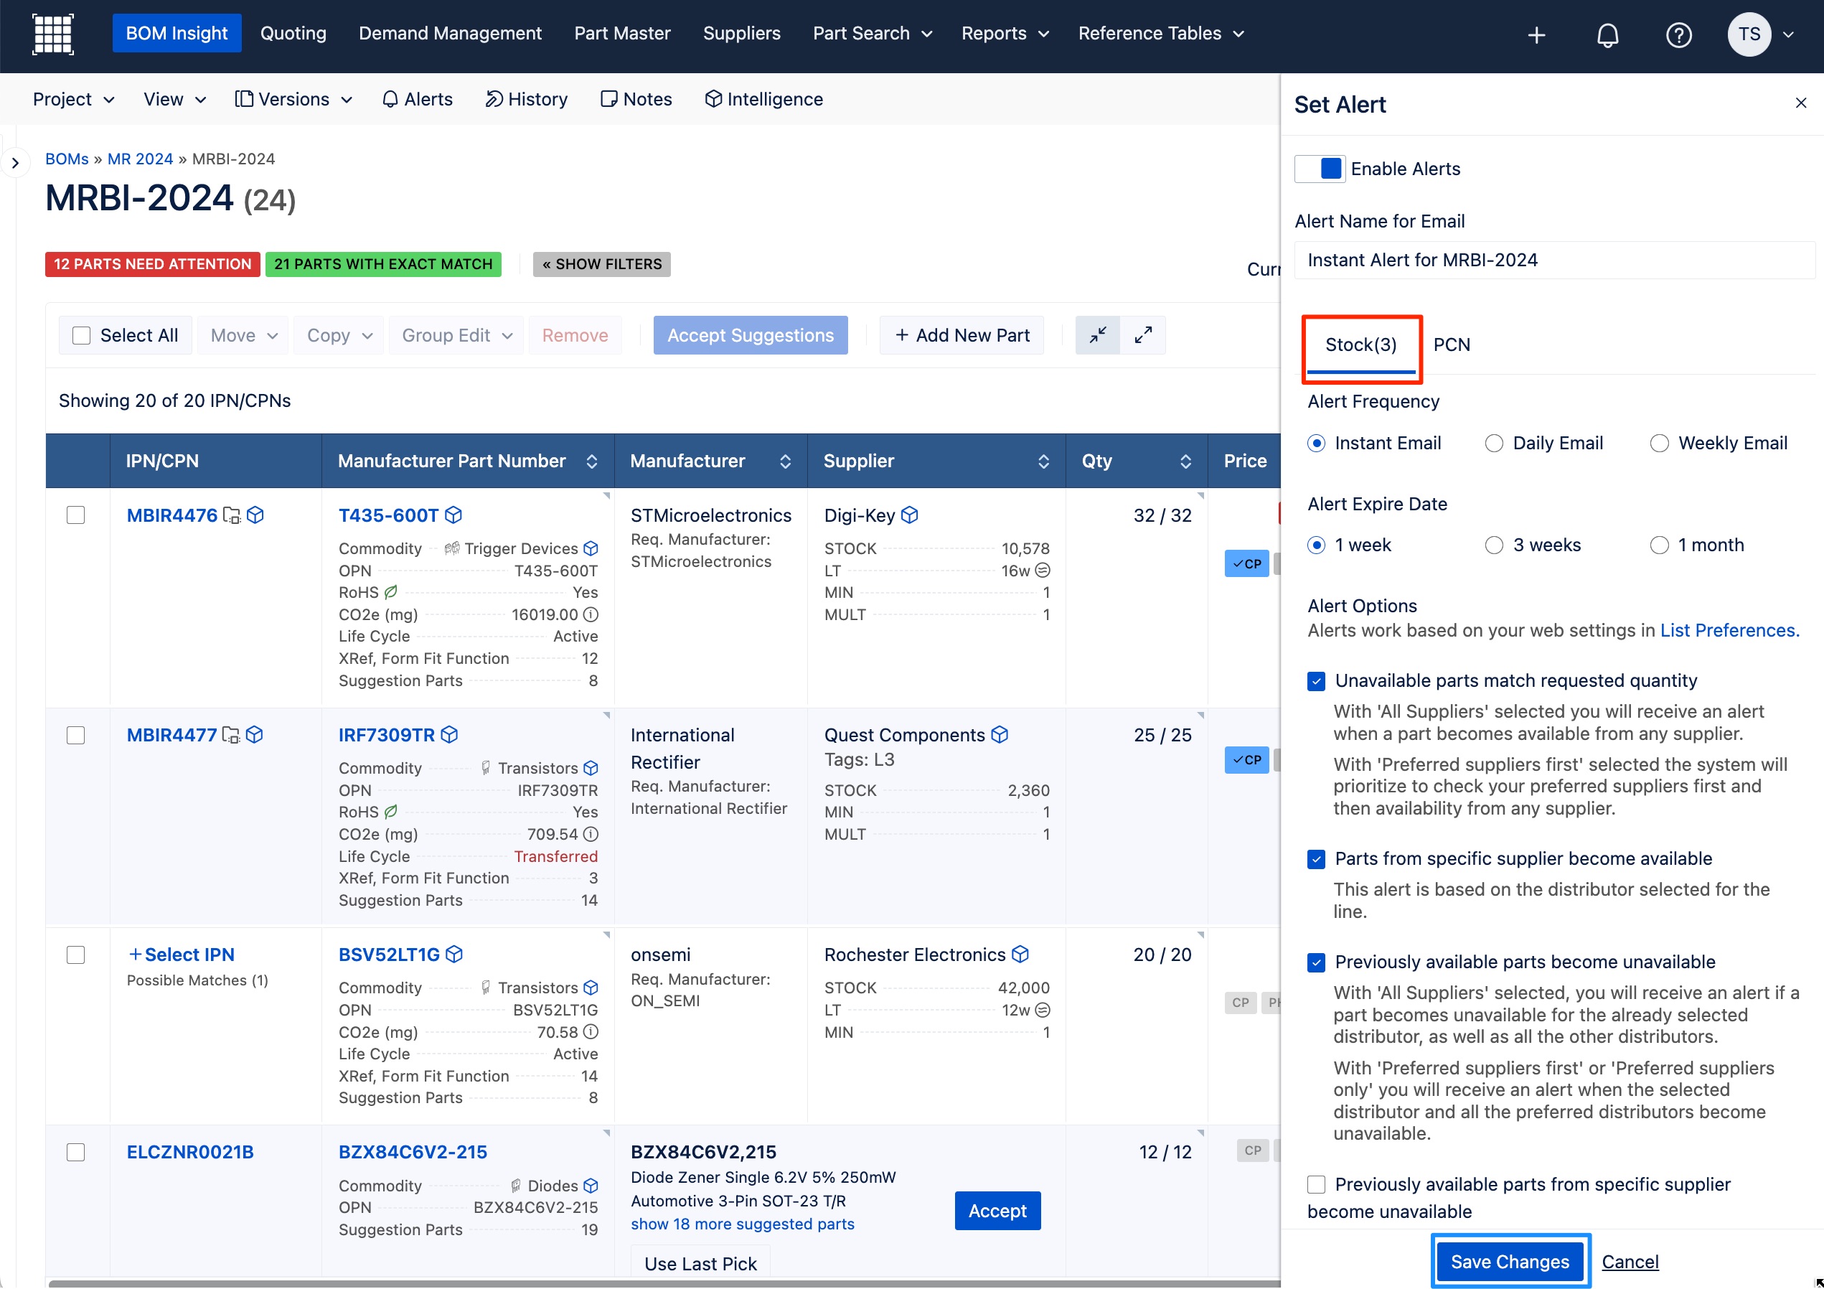Image resolution: width=1824 pixels, height=1289 pixels.
Task: Set expire date to 1 month
Action: click(x=1659, y=545)
